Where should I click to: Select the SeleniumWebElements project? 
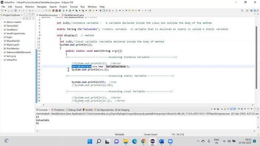pos(19,52)
